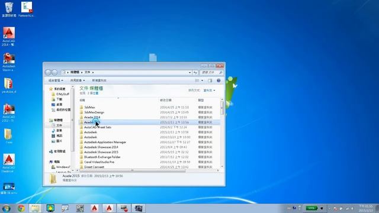Click the Documents breadcrumb in the address bar
Image resolution: width=379 pixels, height=213 pixels.
[x=87, y=72]
